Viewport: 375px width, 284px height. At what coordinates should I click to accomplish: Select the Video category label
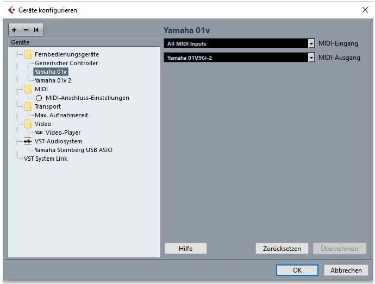pyautogui.click(x=43, y=124)
